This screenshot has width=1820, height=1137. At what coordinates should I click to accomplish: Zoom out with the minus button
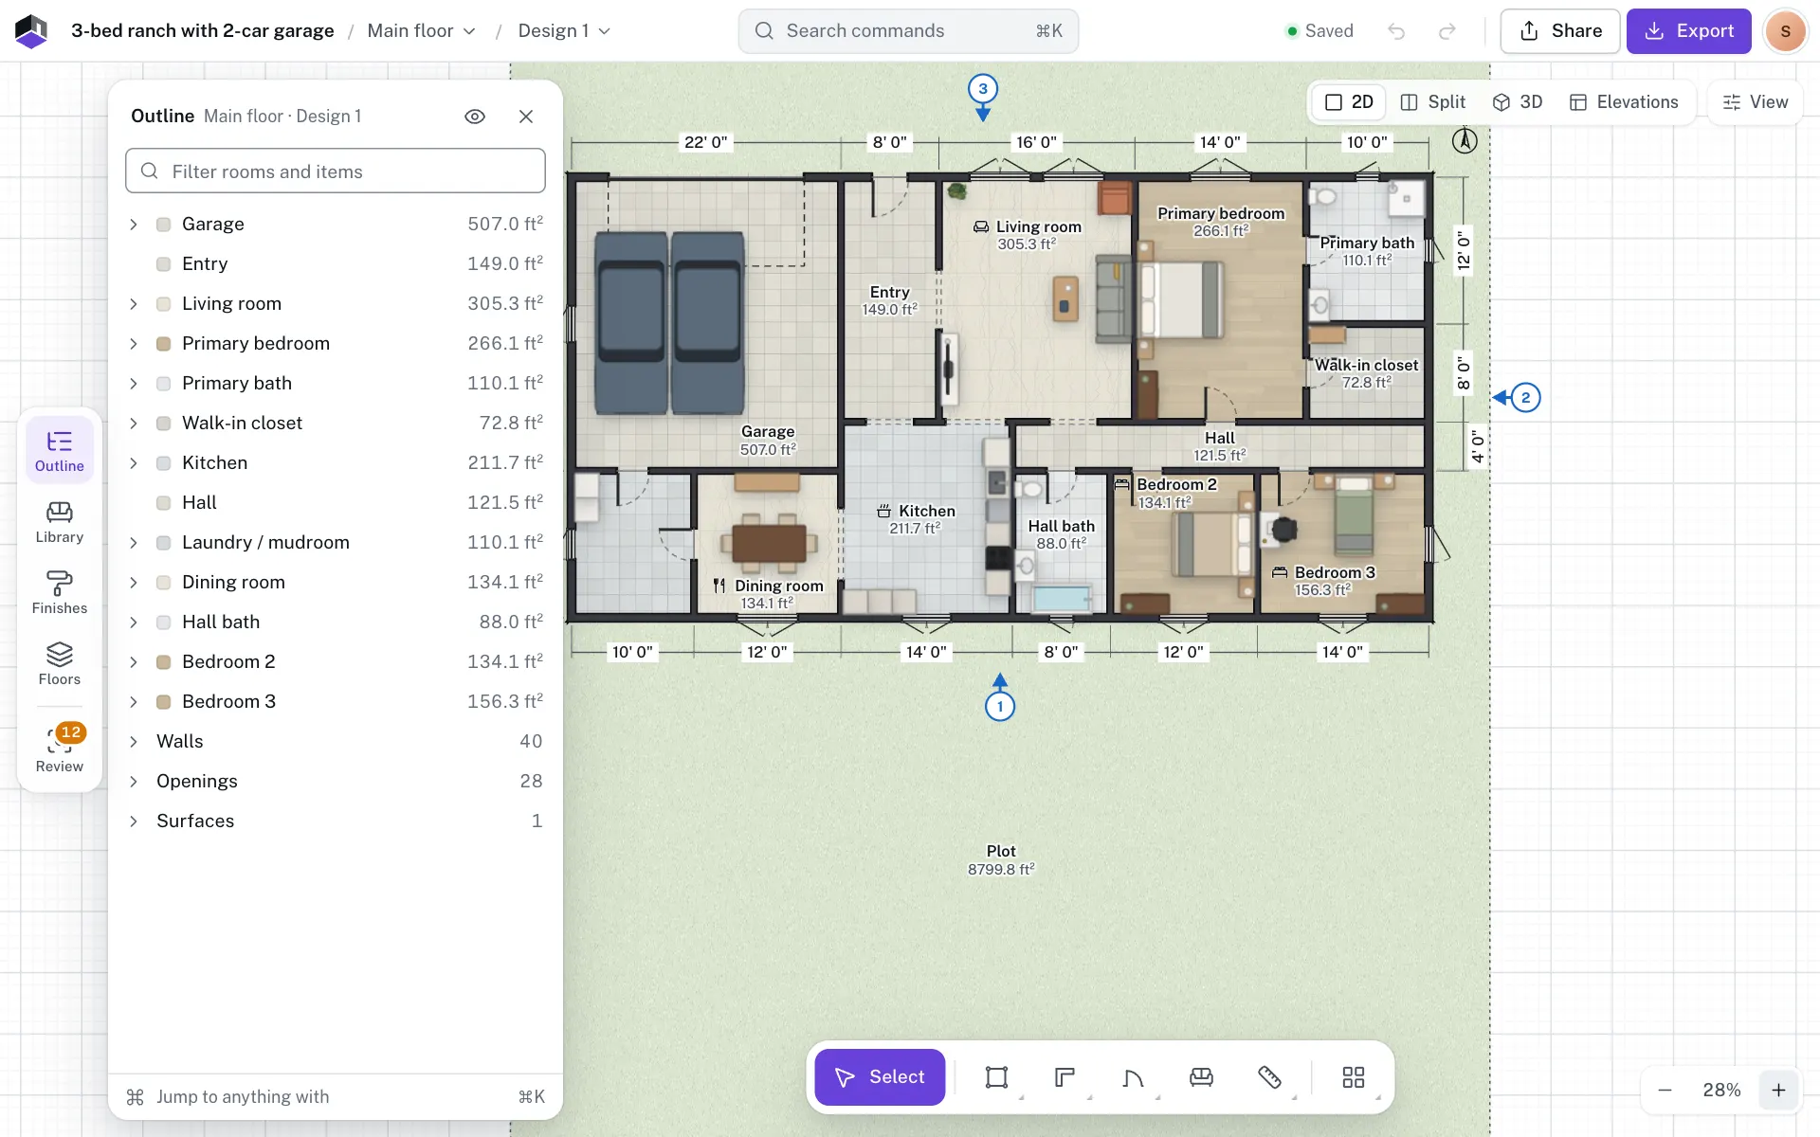coord(1665,1091)
